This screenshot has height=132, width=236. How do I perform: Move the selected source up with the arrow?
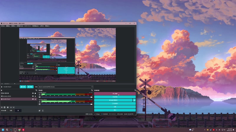(x=11, y=107)
